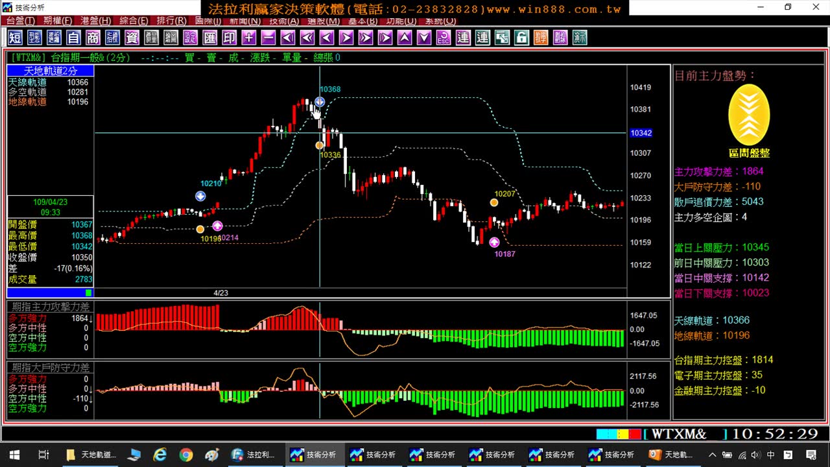Image resolution: width=830 pixels, height=467 pixels.
Task: Open the 系統(O) menu
Action: pos(440,21)
